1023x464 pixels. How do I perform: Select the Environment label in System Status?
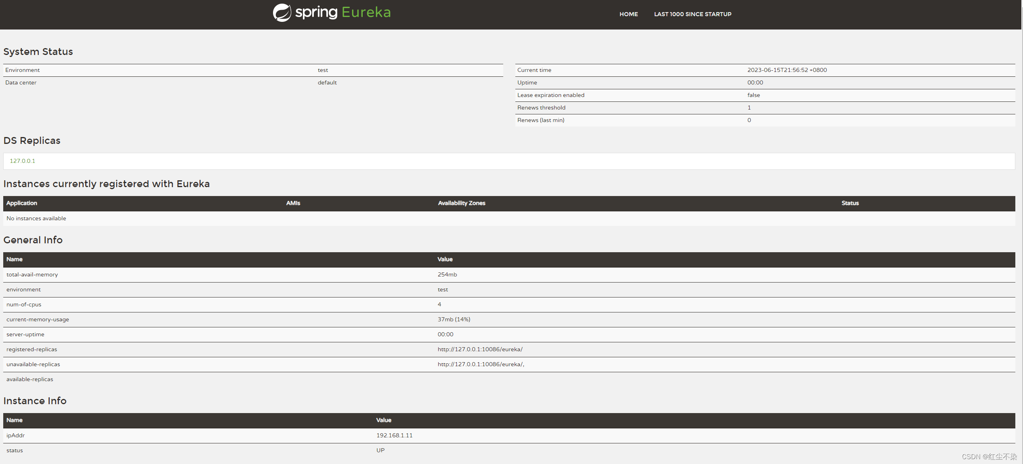(22, 70)
